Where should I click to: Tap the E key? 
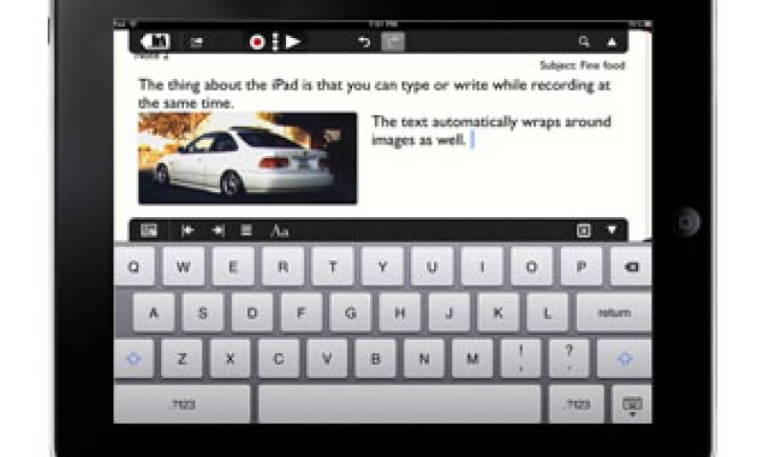pos(233,267)
